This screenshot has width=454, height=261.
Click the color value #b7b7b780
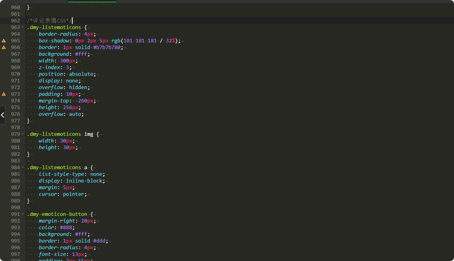coord(107,47)
